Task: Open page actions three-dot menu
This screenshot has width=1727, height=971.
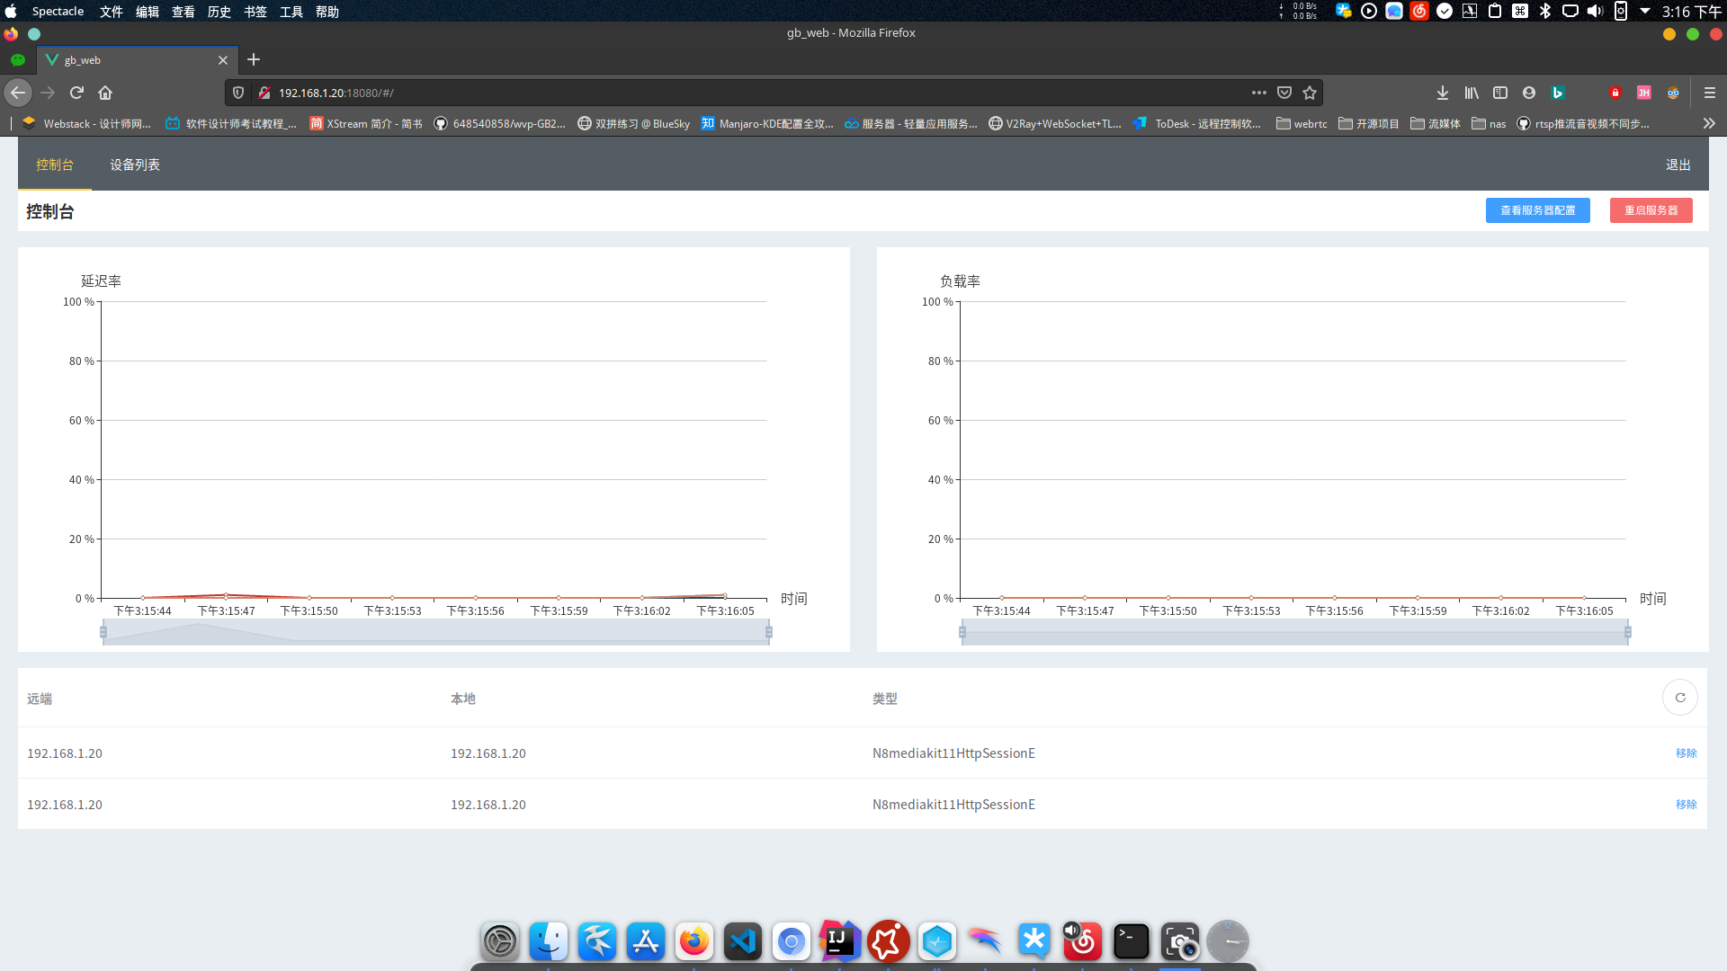Action: 1259,93
